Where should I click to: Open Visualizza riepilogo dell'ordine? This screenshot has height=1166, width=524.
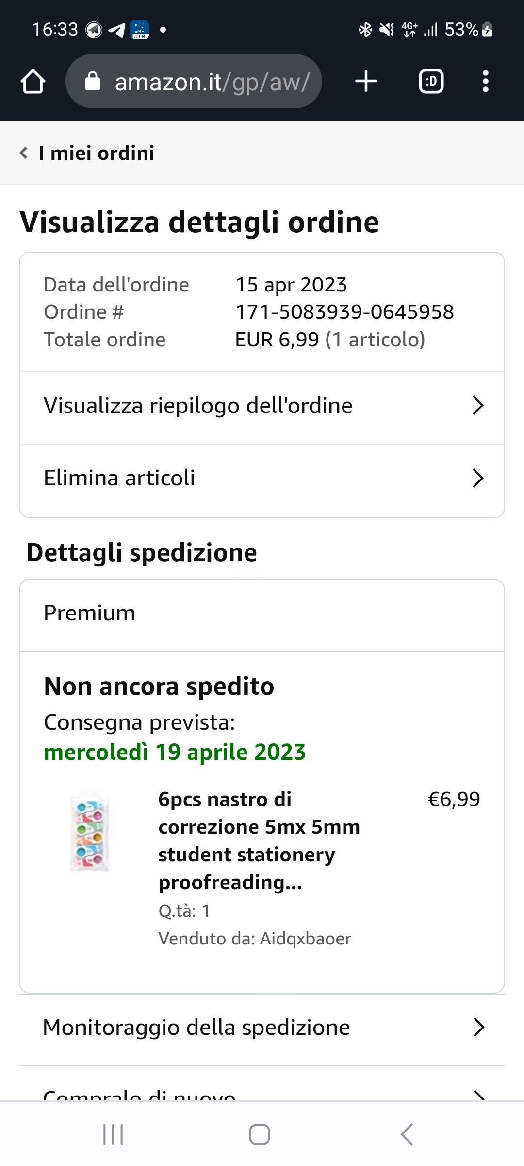pyautogui.click(x=198, y=406)
